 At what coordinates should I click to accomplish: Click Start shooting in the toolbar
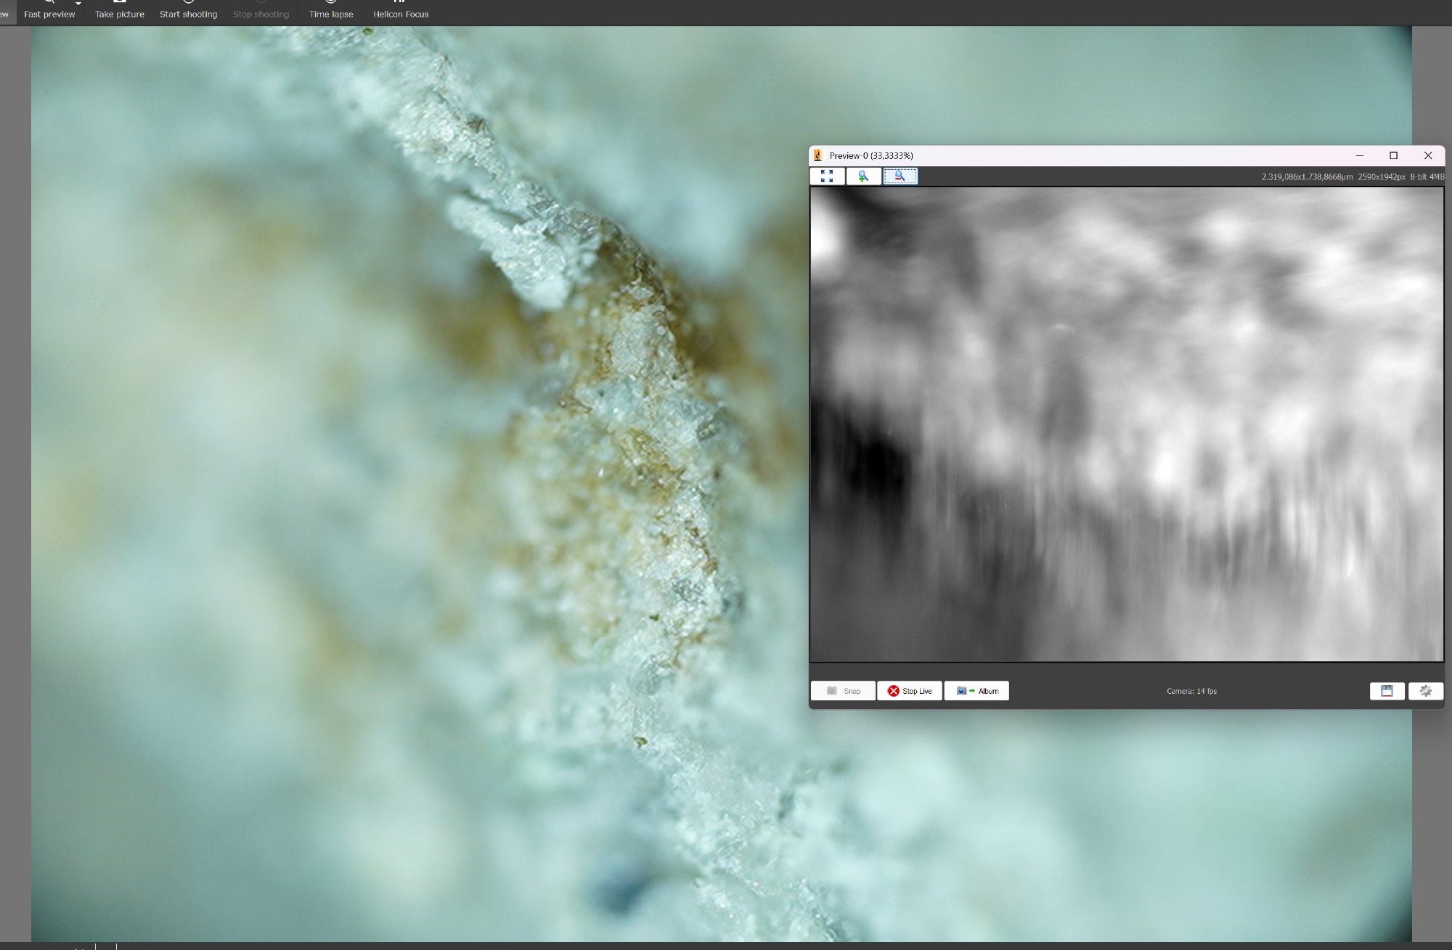point(188,14)
